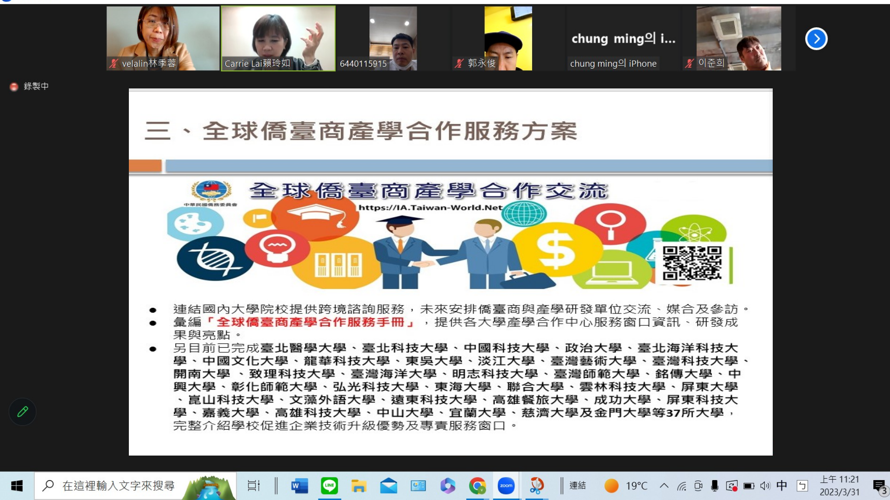This screenshot has height=500, width=890.
Task: Open File Explorer folder icon
Action: pos(359,486)
